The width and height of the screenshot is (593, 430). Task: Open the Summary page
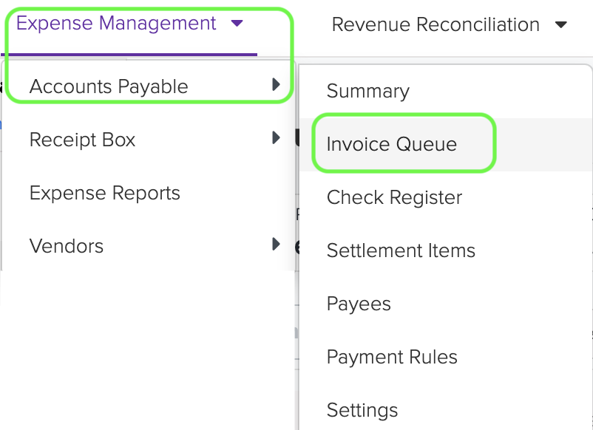pyautogui.click(x=367, y=91)
